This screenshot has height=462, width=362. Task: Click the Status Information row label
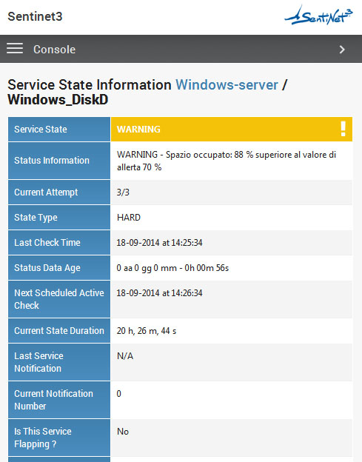pyautogui.click(x=52, y=160)
